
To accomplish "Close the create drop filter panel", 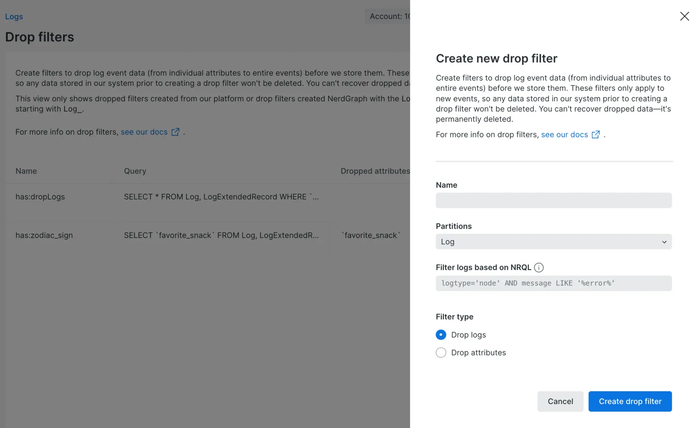I will tap(684, 16).
